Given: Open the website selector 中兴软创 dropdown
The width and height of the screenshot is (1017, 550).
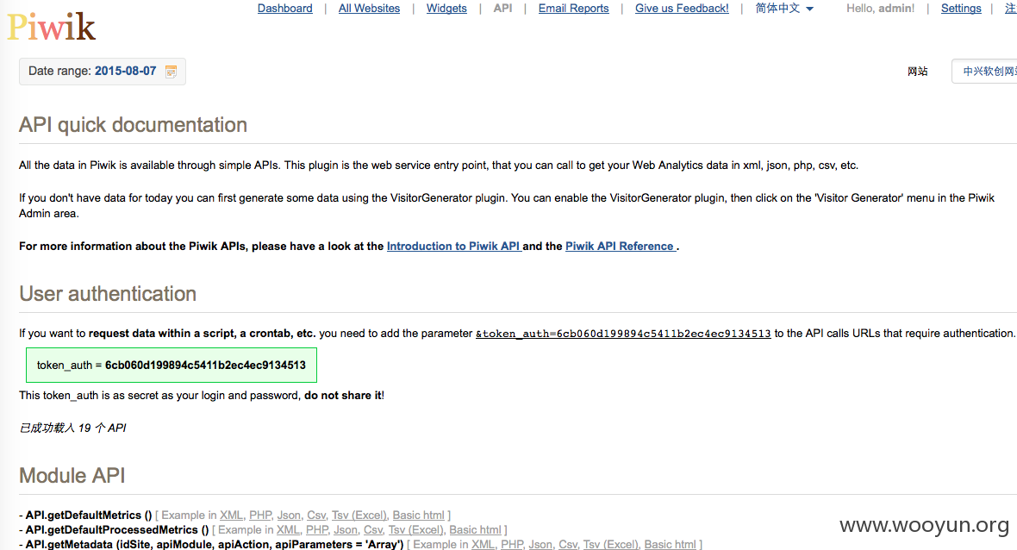Looking at the screenshot, I should click(x=985, y=72).
